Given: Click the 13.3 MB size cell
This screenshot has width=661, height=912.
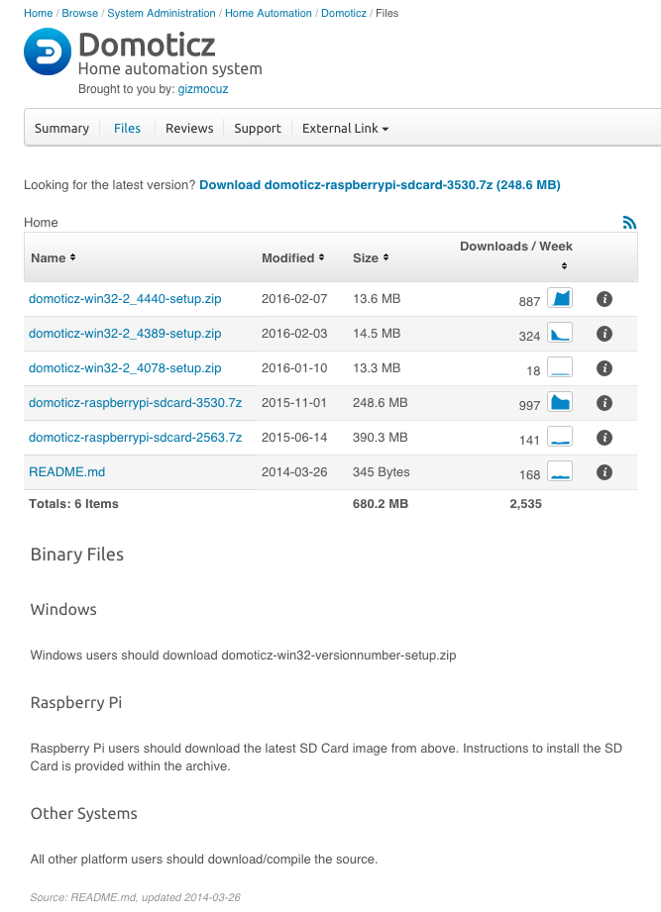Looking at the screenshot, I should click(377, 367).
